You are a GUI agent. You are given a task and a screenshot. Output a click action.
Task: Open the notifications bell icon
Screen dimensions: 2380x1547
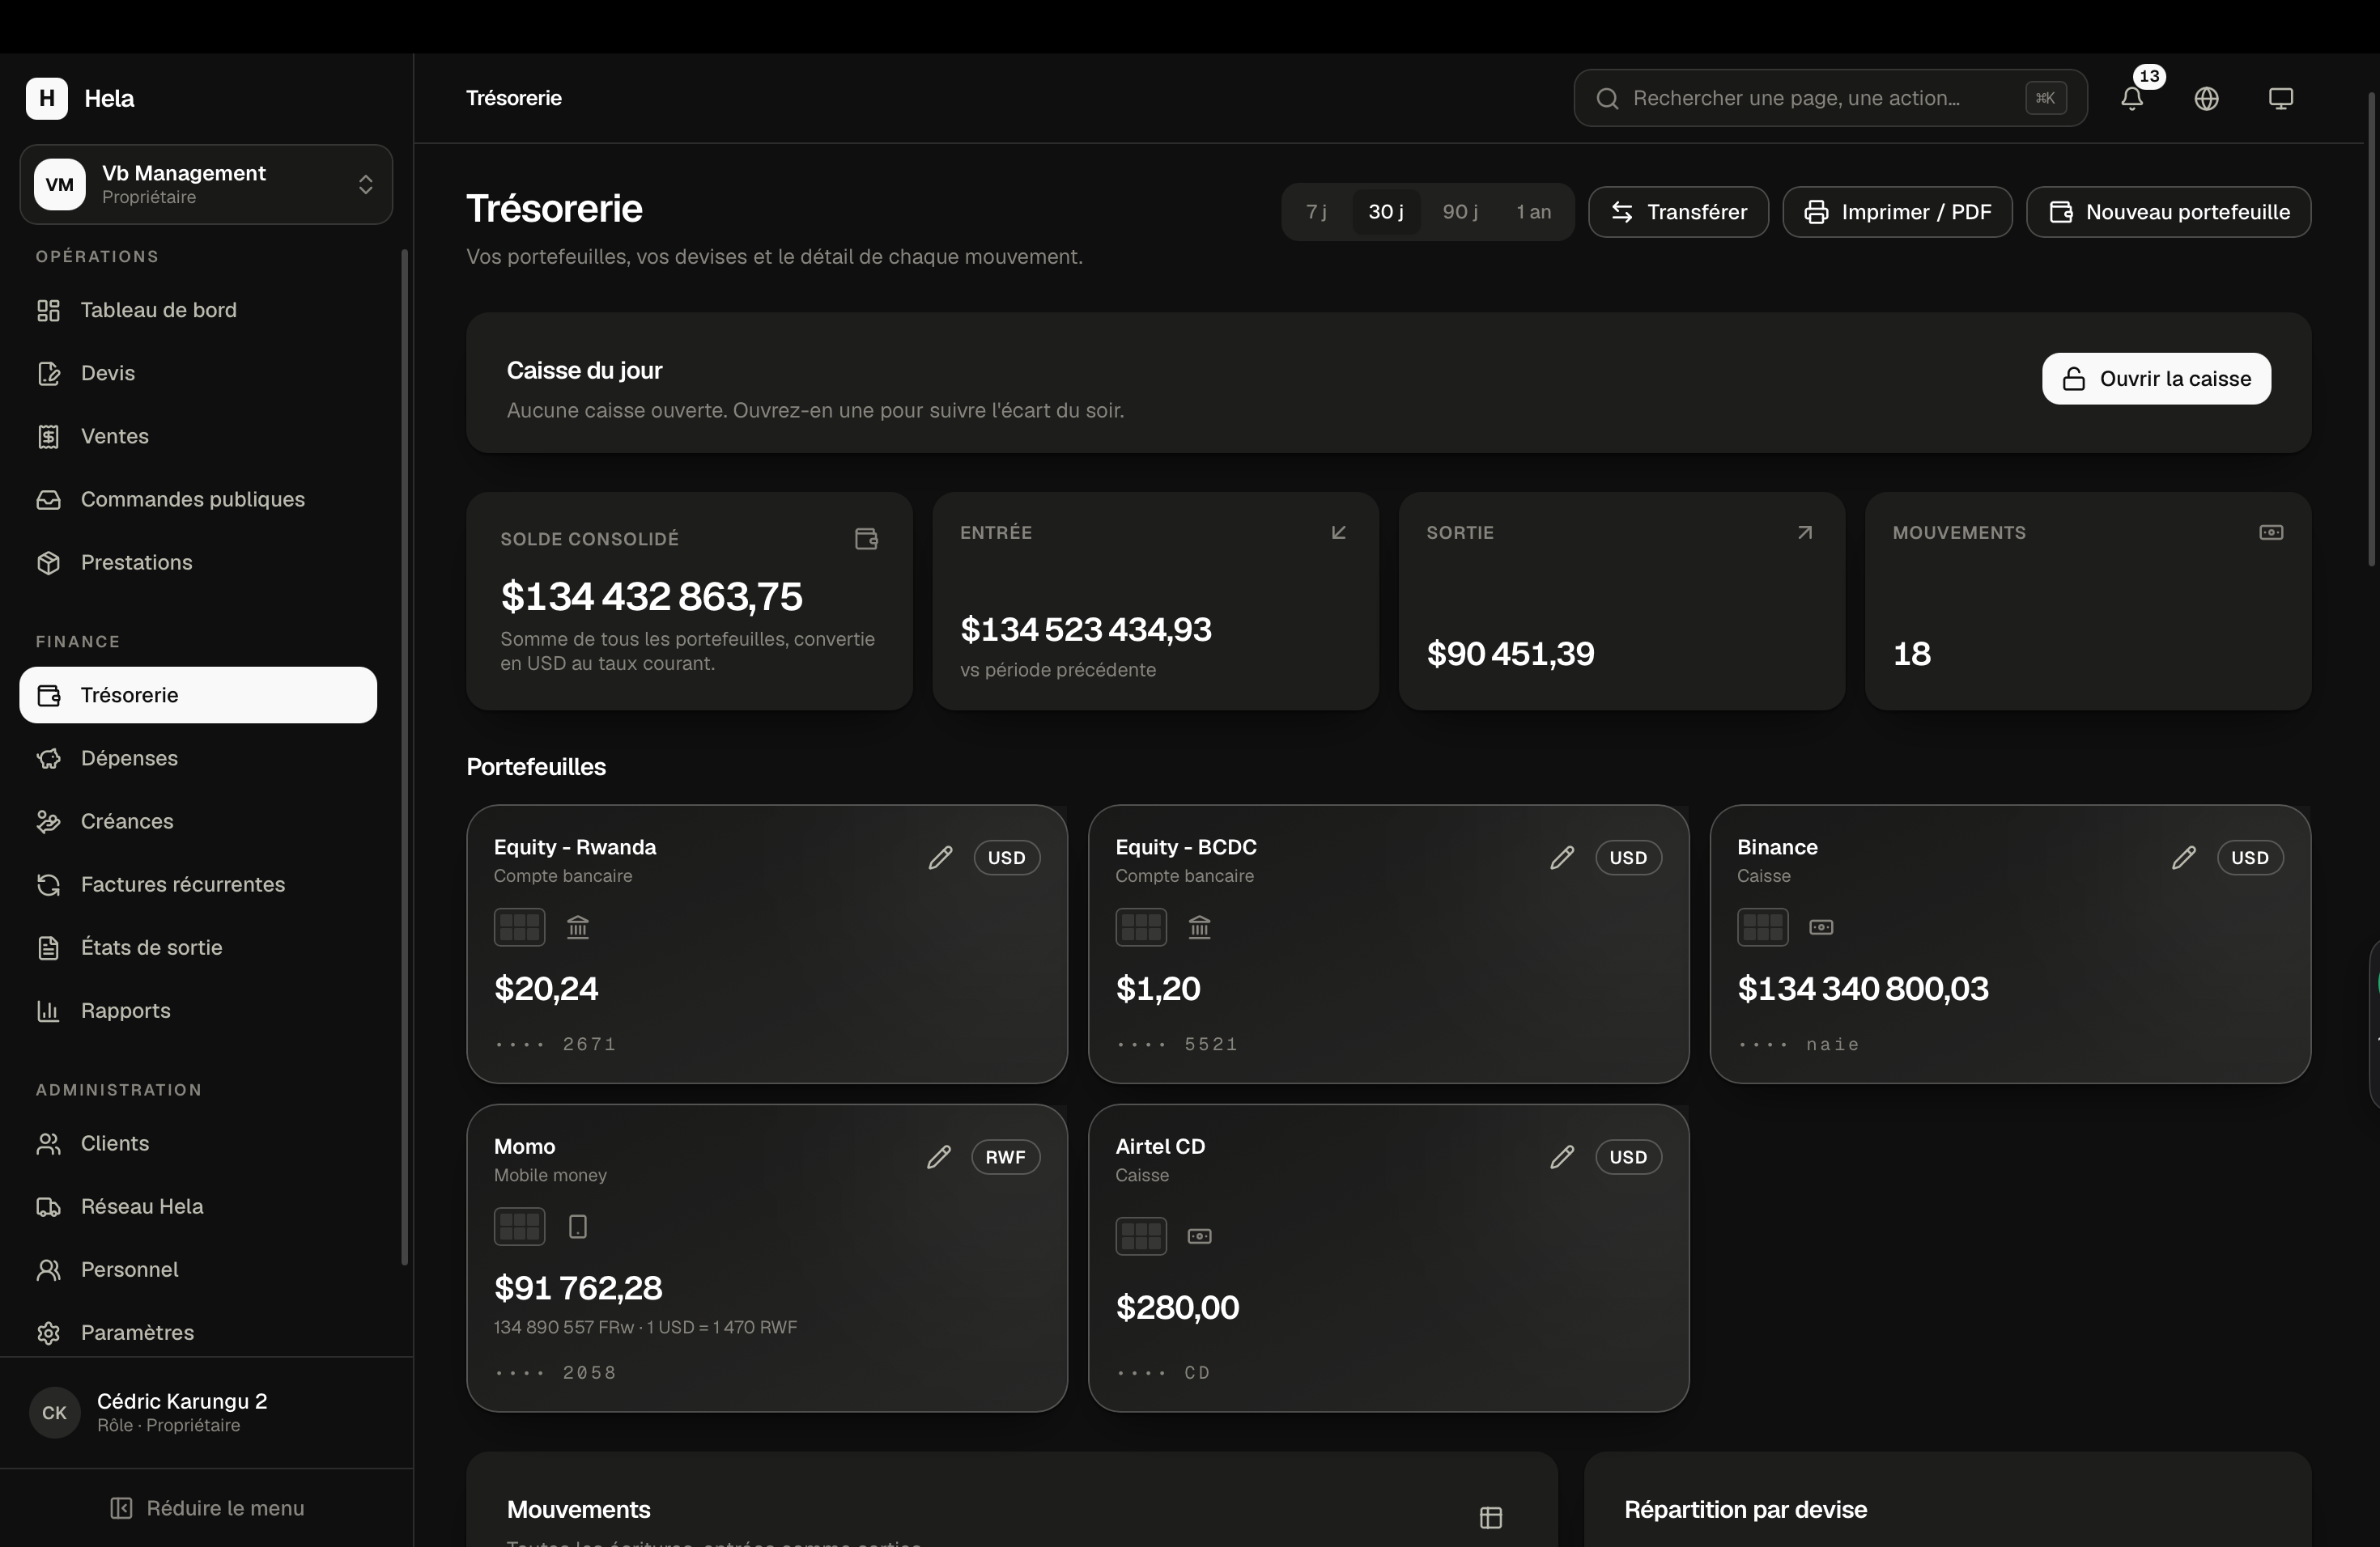point(2131,98)
